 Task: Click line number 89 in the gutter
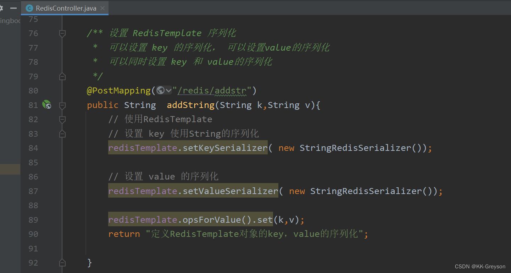pyautogui.click(x=33, y=220)
